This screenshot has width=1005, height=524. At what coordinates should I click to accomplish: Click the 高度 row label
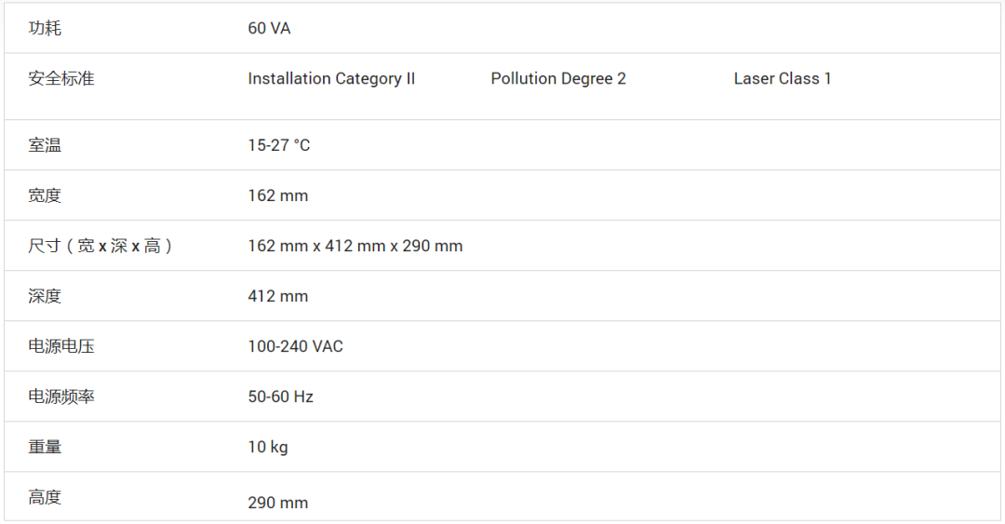click(45, 497)
